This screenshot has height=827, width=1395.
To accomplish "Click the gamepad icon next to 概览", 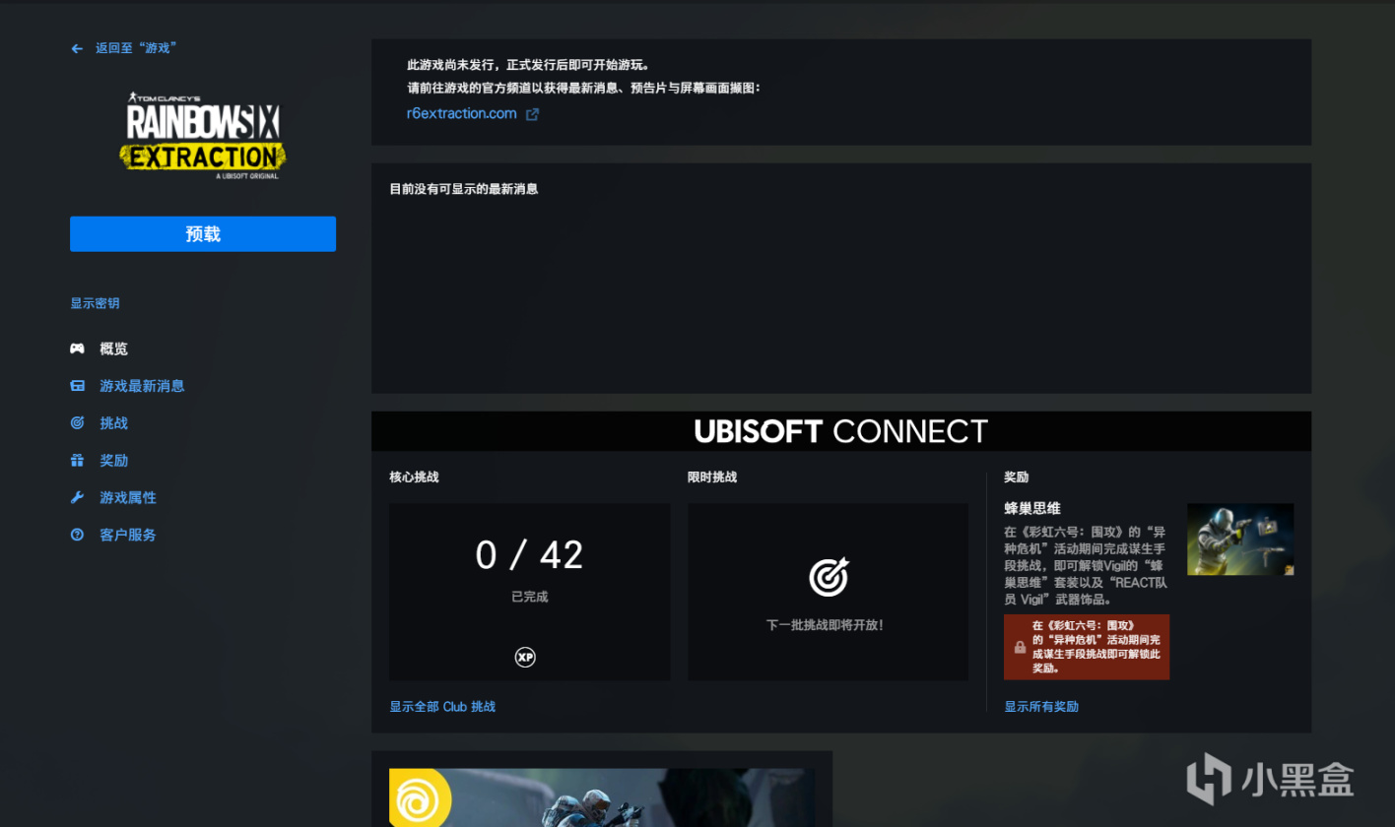I will [77, 349].
